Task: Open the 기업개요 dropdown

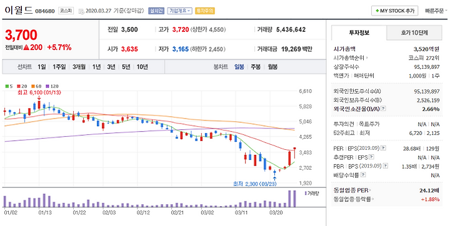Action: [x=179, y=11]
